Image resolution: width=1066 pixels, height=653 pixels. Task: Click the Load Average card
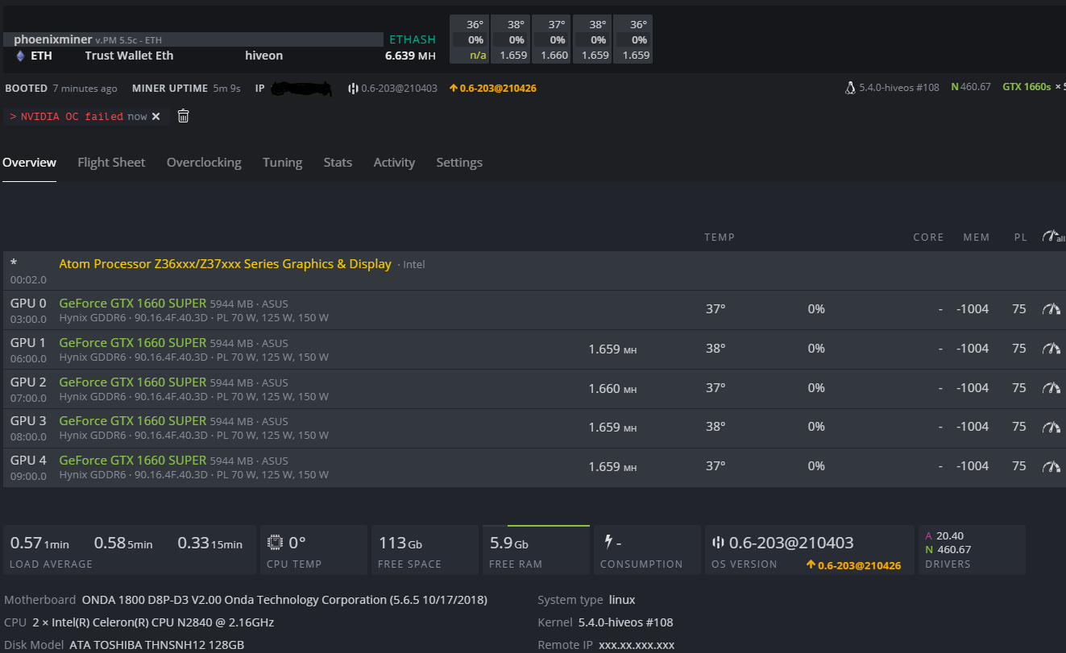point(130,550)
